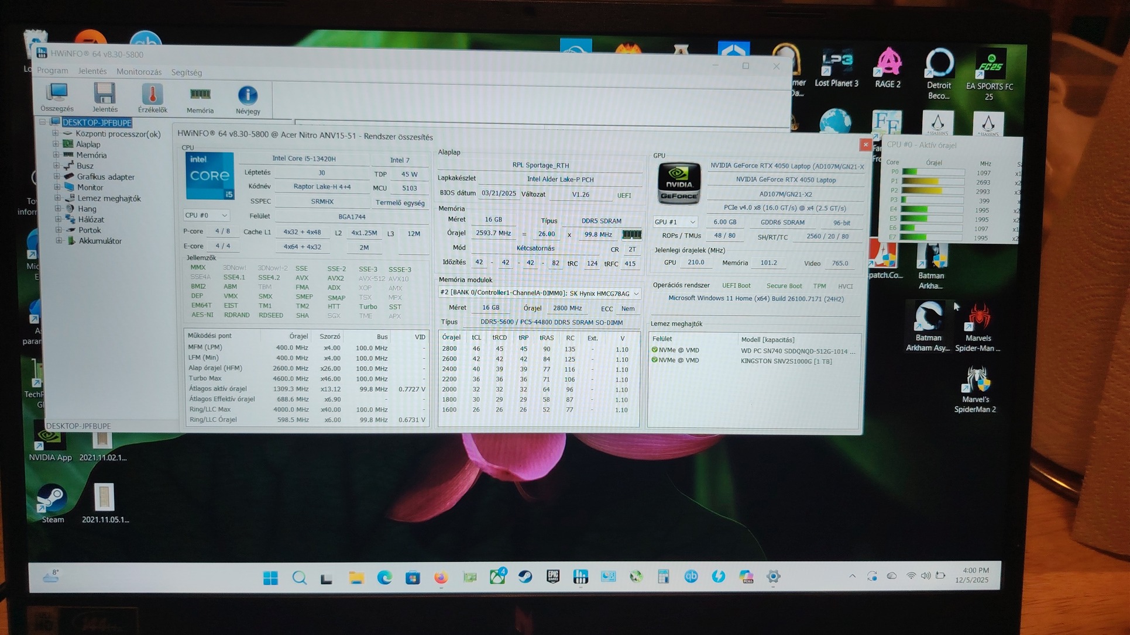Screen dimensions: 1130x635
Task: Click the NVIDIA GeForce logo
Action: click(678, 183)
